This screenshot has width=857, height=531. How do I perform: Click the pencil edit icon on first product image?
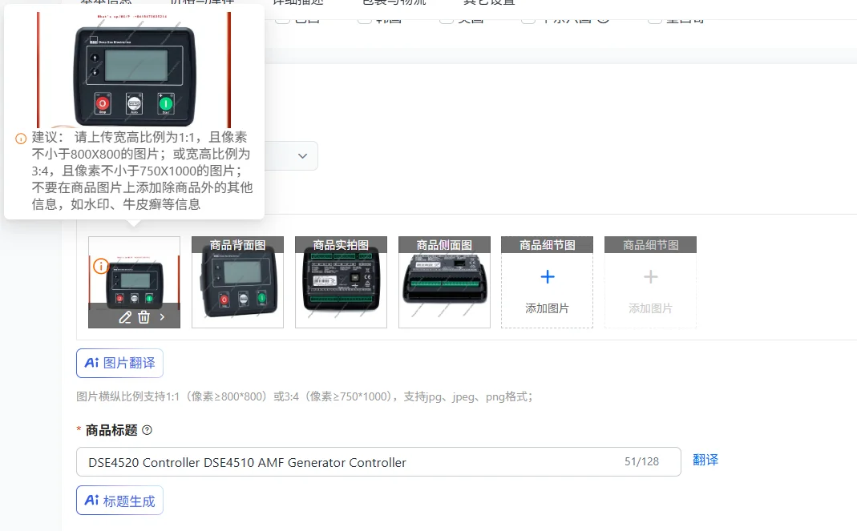pyautogui.click(x=125, y=317)
